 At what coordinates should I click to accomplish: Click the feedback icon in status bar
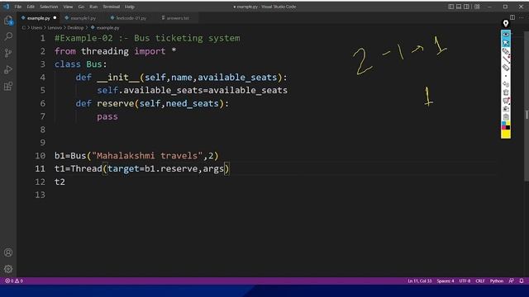tap(512, 280)
